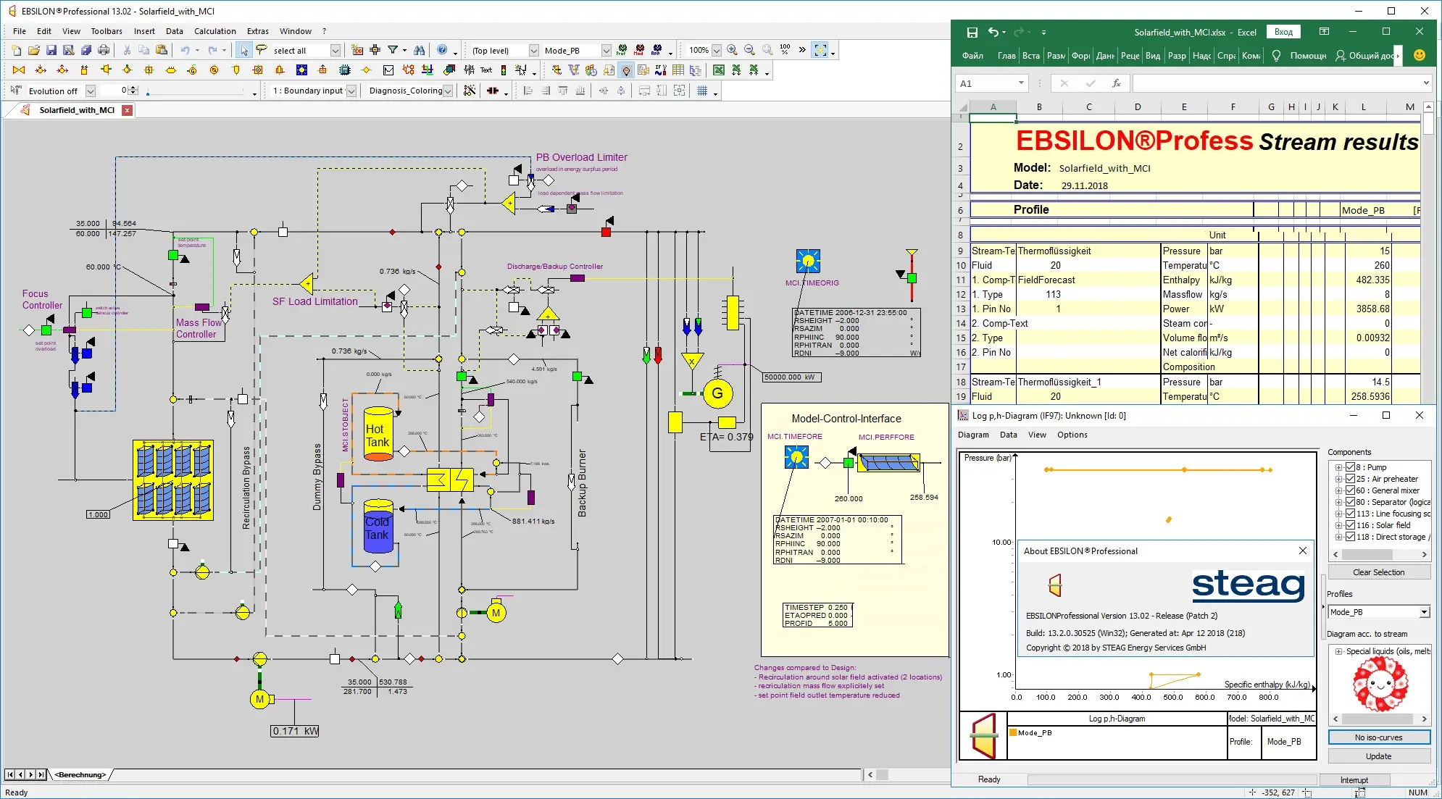Select the '<Berechnung>' sheet tab
Screen dimensions: 1442x799
pyautogui.click(x=80, y=775)
